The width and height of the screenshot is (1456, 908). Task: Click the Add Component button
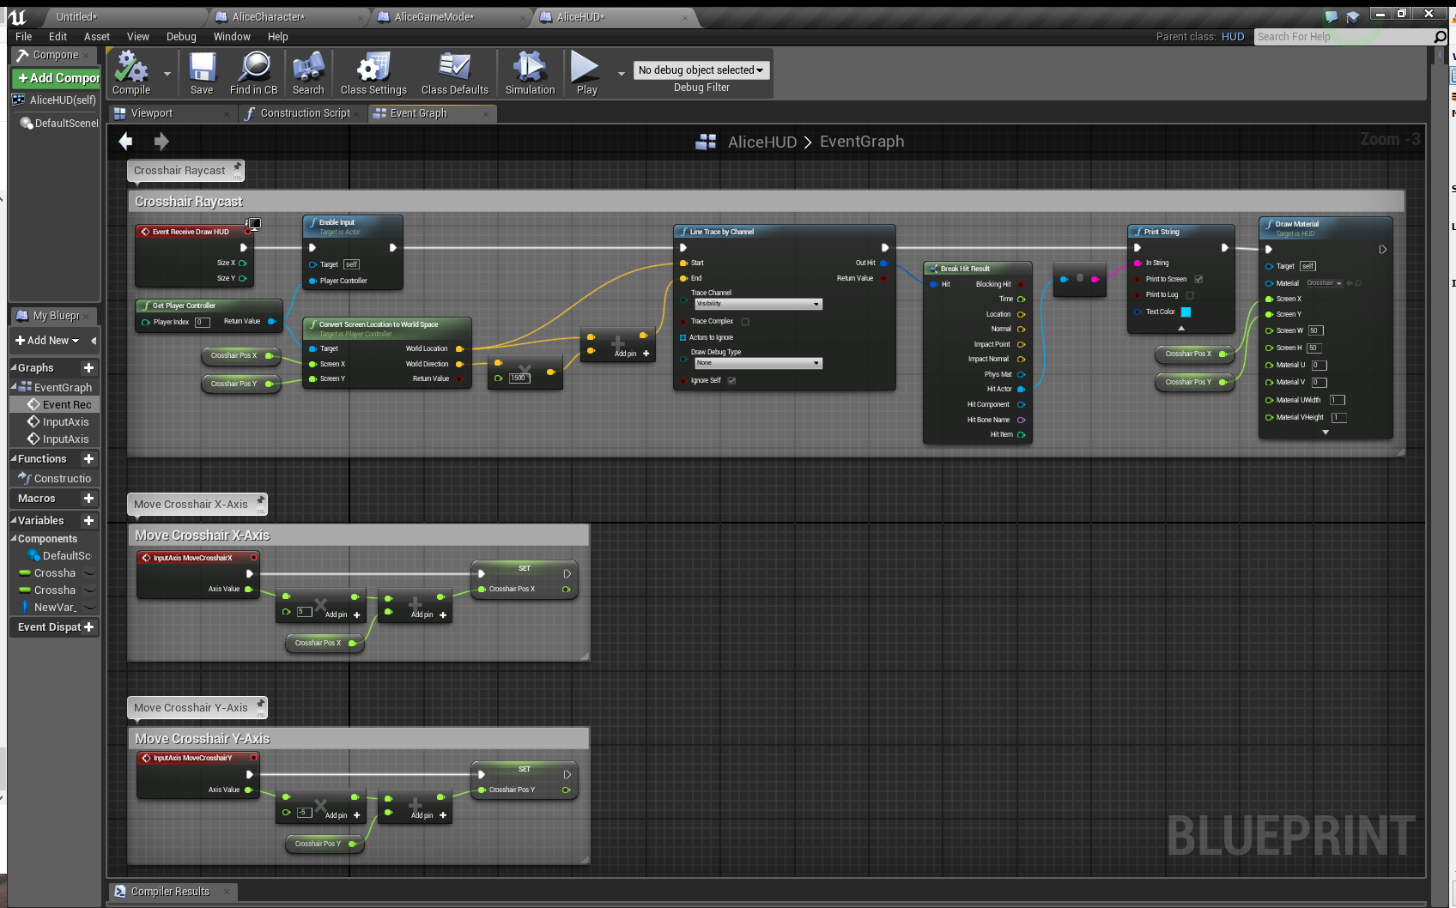(58, 78)
